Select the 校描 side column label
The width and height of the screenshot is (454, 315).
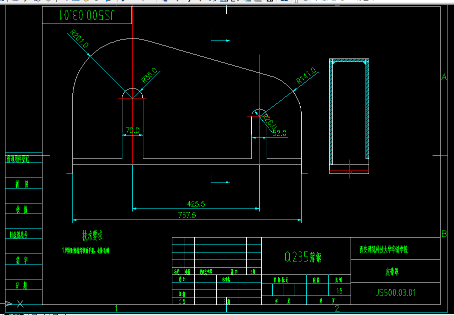coord(21,209)
